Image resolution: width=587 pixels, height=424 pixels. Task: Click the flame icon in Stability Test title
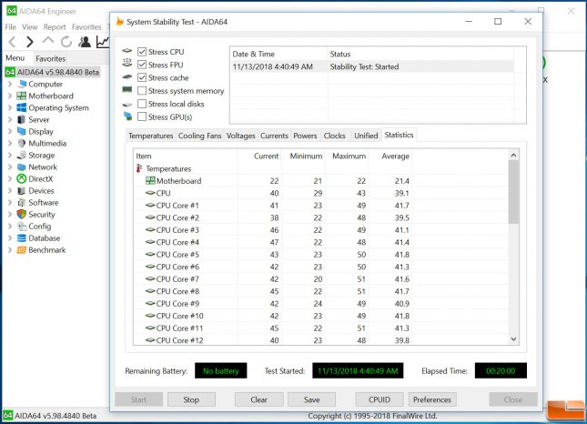(x=120, y=21)
